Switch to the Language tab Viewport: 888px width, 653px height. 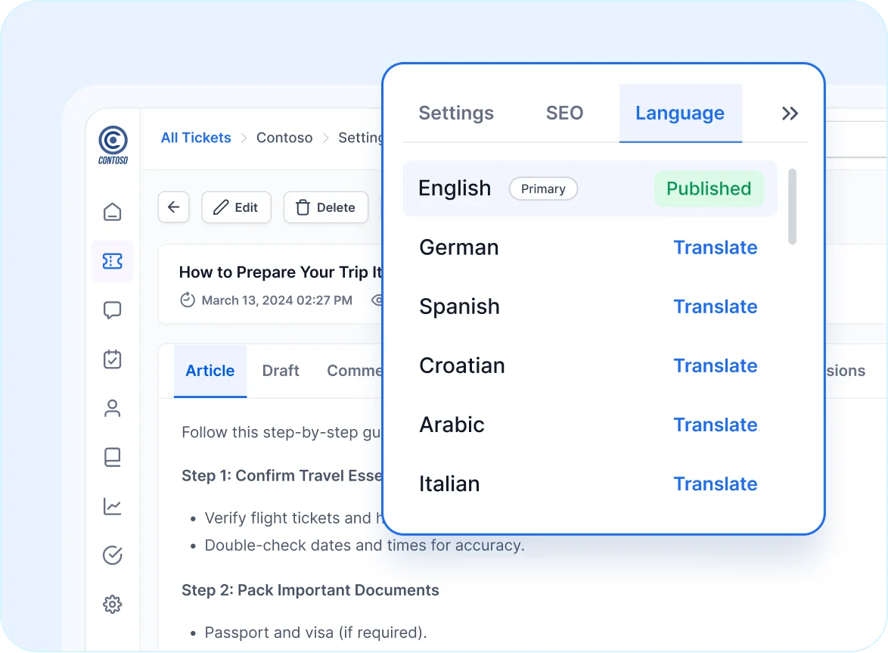click(679, 113)
